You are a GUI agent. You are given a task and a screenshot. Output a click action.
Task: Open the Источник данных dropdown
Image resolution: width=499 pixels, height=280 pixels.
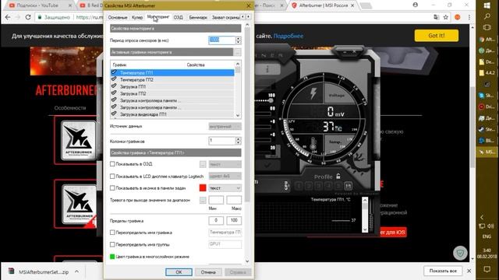click(x=225, y=126)
